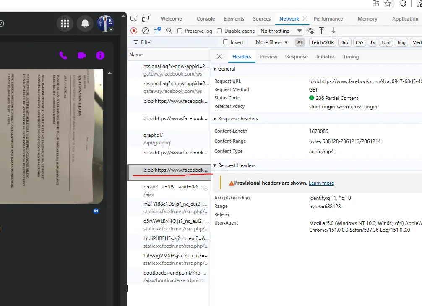
Task: Open the No throttling dropdown
Action: pos(281,31)
